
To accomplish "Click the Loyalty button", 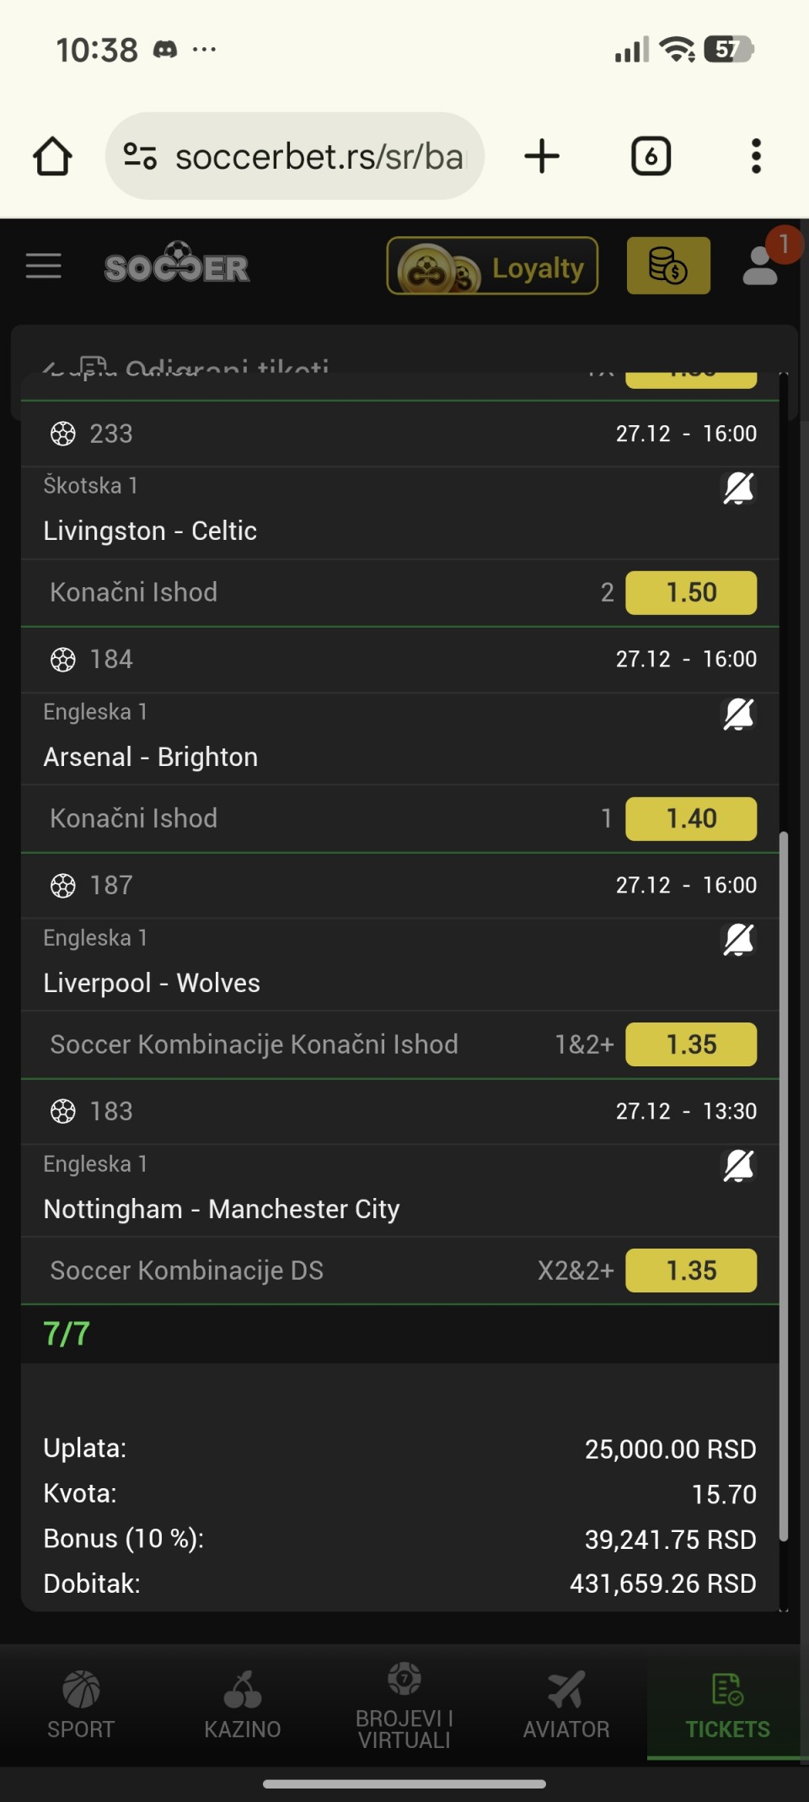I will [492, 266].
